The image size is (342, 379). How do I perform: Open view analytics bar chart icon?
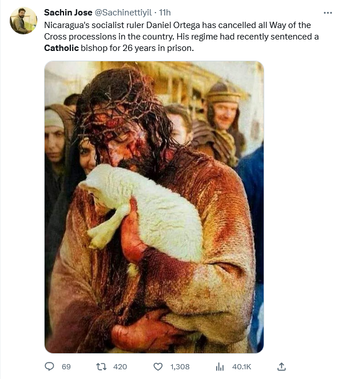point(220,366)
